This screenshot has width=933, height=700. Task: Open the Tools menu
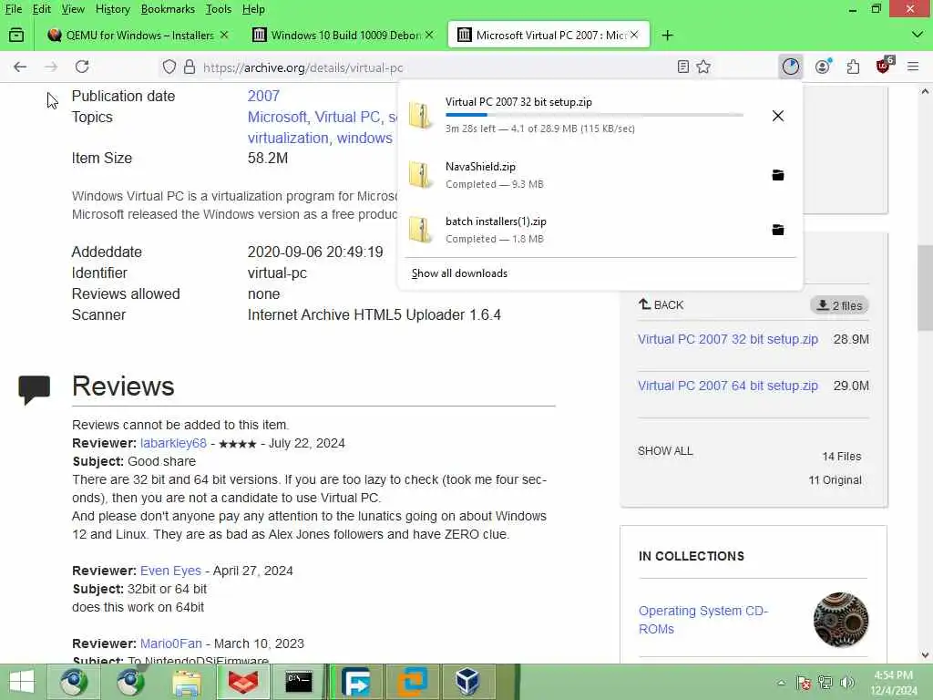219,9
